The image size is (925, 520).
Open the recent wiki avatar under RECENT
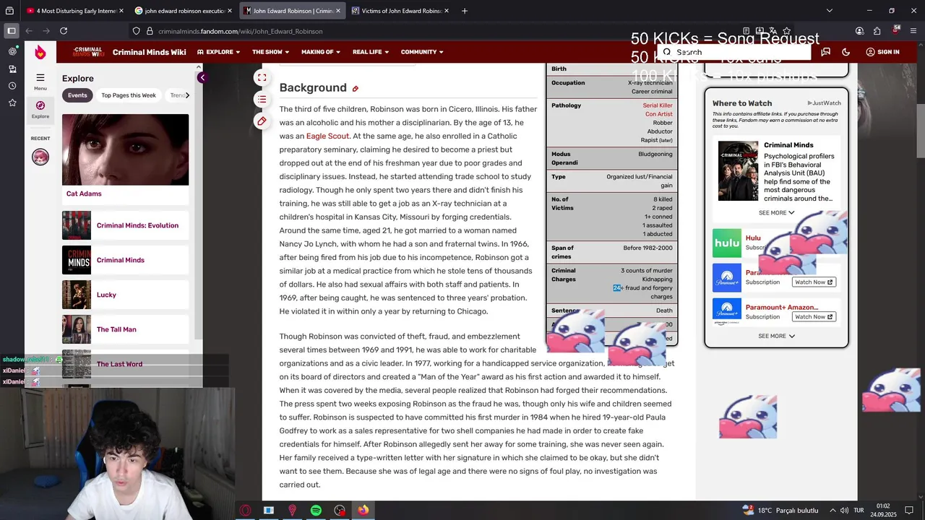pyautogui.click(x=40, y=157)
